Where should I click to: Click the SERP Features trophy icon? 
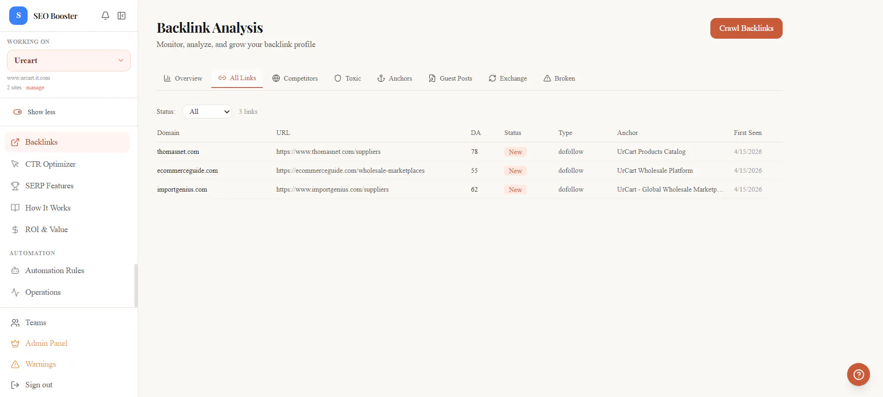[15, 186]
